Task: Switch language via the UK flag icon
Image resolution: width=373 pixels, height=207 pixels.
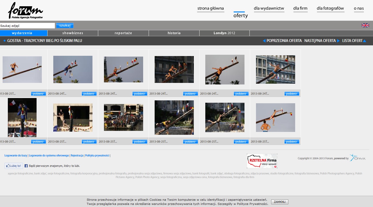Action: [365, 25]
